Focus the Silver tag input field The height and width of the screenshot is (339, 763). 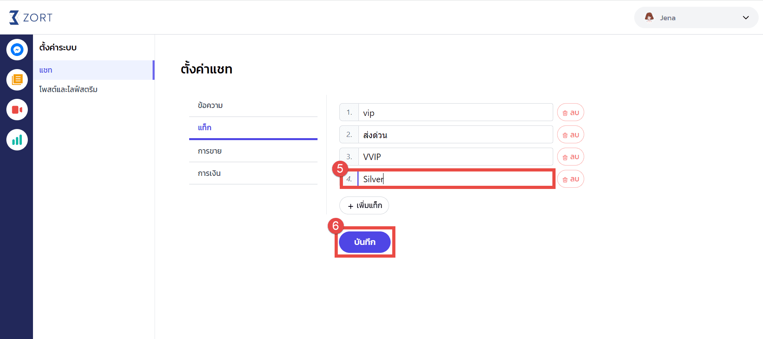click(x=455, y=179)
